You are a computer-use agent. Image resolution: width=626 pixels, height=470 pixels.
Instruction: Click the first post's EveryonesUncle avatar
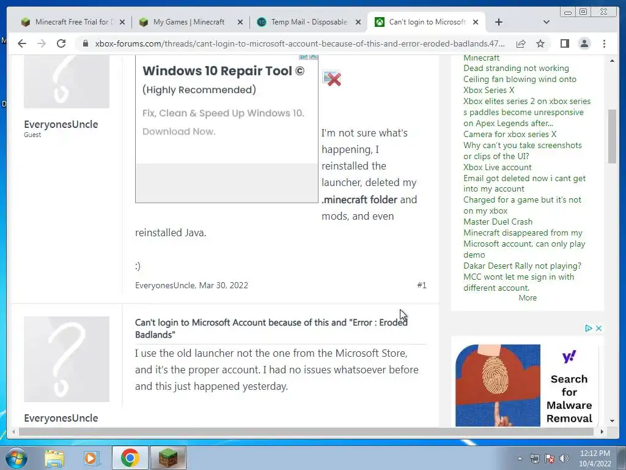click(x=67, y=81)
